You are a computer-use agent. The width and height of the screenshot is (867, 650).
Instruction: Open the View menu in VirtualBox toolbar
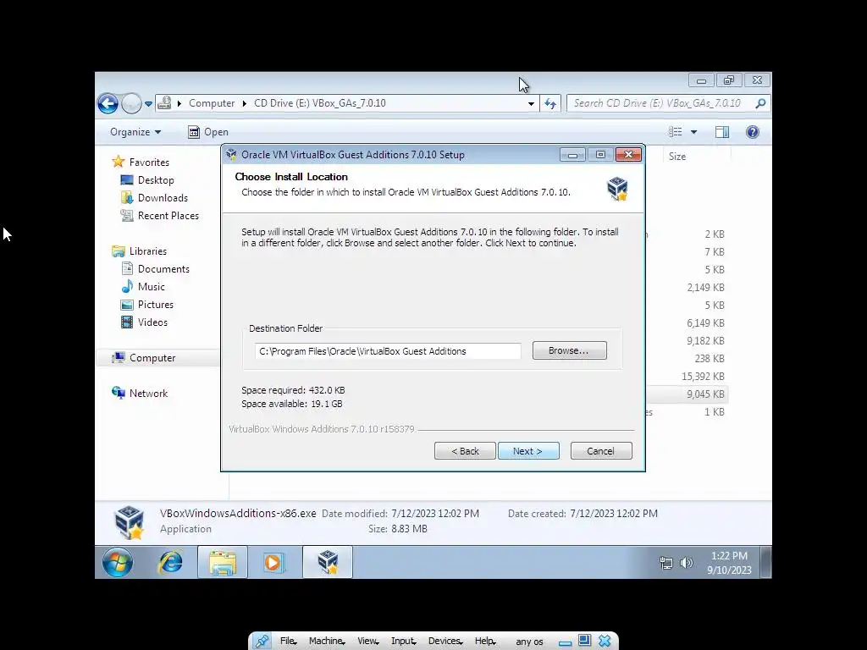pos(367,642)
